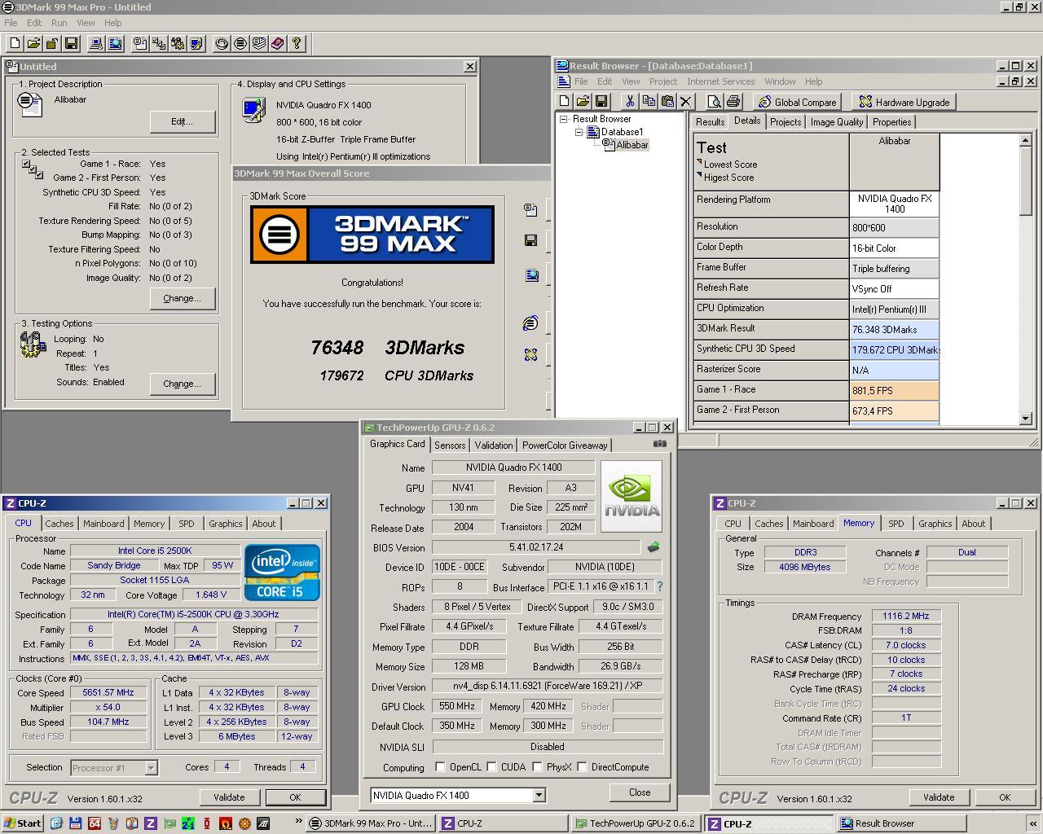Click the purple help book toolbar icon
Screen dimensions: 1043x834
278,43
